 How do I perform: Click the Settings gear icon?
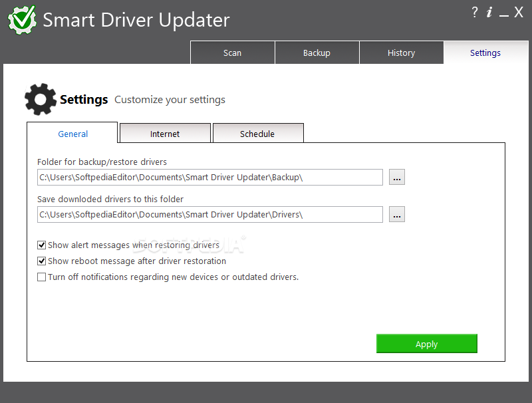pos(41,99)
